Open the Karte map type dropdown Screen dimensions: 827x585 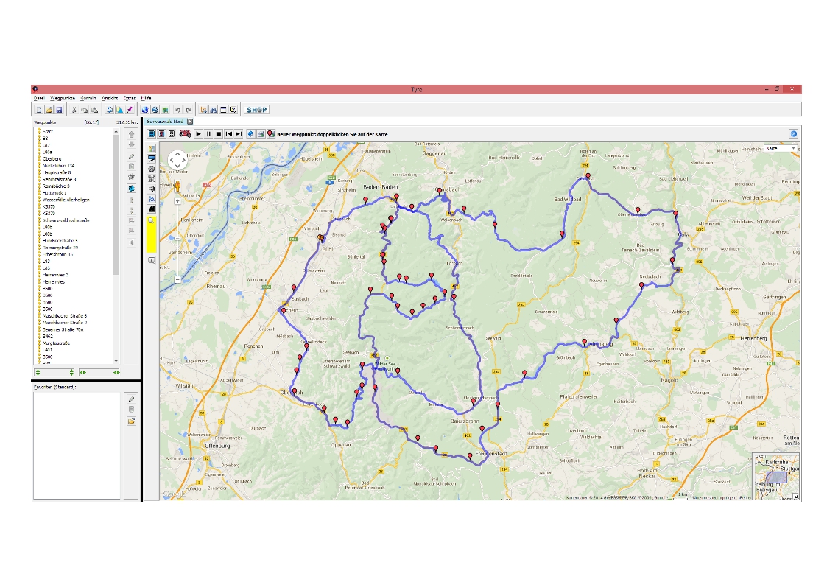[781, 149]
